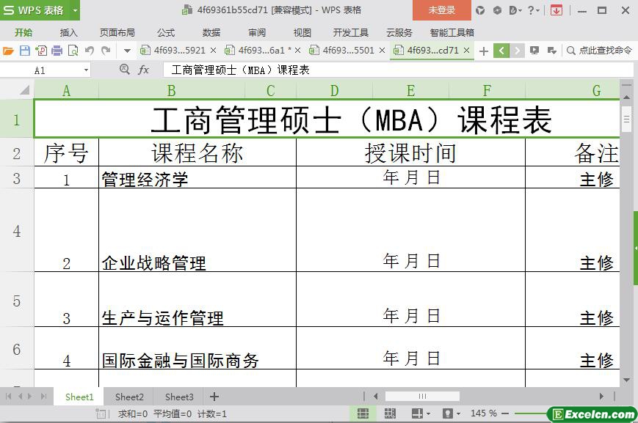The image size is (638, 423).
Task: Toggle the reading mode status bar button
Action: point(418,413)
